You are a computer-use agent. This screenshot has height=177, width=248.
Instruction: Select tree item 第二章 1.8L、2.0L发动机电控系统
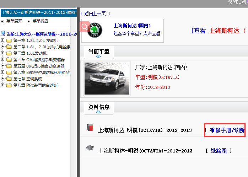(42, 47)
